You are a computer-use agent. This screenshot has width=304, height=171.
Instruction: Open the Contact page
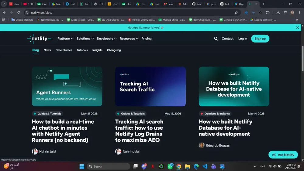[x=227, y=39]
